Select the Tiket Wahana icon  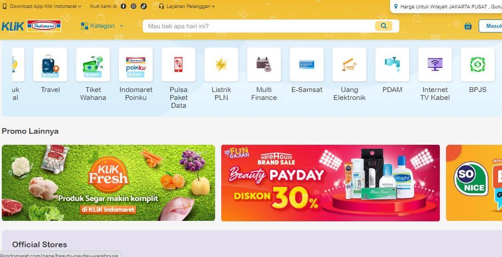[x=93, y=64]
